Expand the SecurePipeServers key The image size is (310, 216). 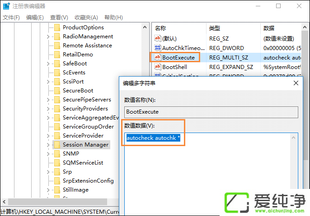48,100
